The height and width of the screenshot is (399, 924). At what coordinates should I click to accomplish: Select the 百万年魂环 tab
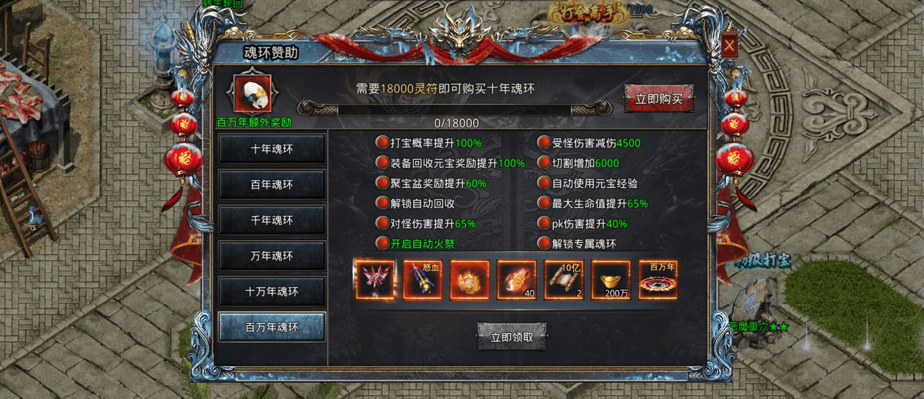pyautogui.click(x=272, y=327)
